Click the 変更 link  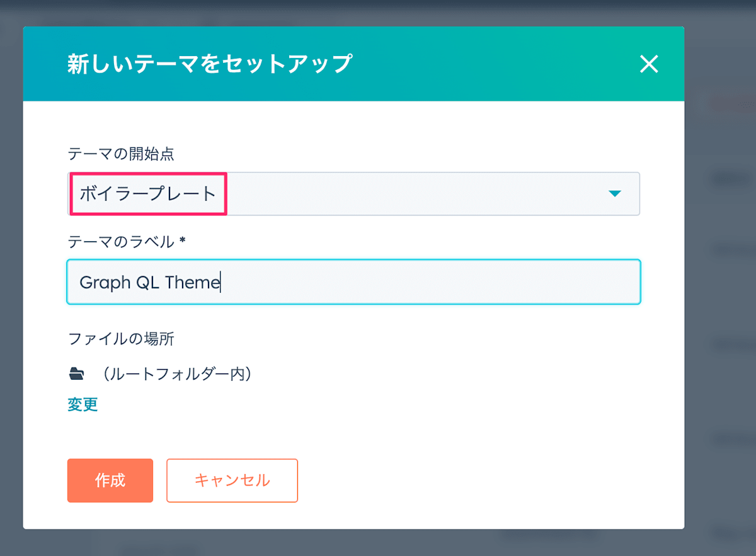click(83, 404)
